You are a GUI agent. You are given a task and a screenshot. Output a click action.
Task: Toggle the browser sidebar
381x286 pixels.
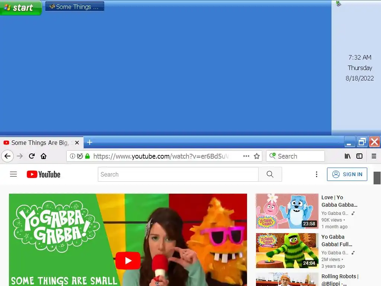point(359,156)
